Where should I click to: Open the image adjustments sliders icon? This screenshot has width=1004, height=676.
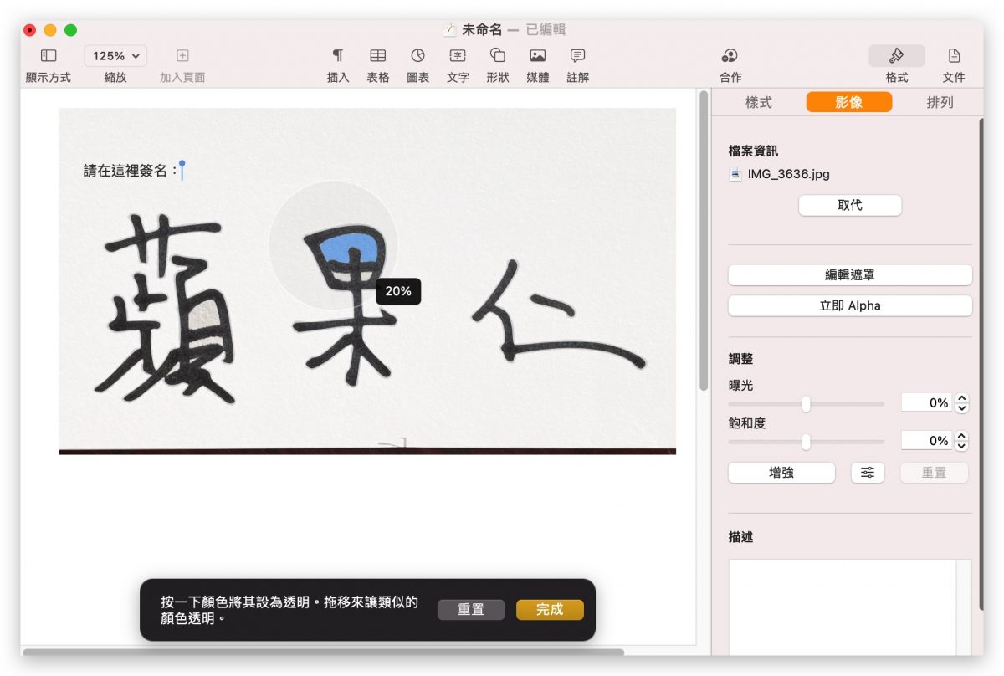coord(868,473)
